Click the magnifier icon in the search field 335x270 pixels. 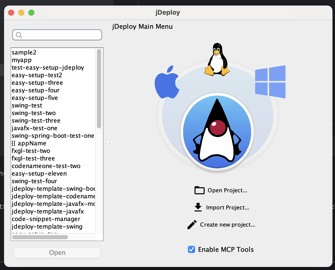19,35
